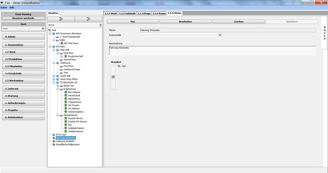Click the building icon next to TE-01 test
Screen dimensions: 328x173
[x=53, y=135]
